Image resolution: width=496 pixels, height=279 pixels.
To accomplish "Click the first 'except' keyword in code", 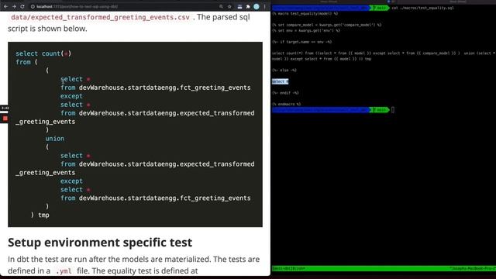I will tap(71, 96).
